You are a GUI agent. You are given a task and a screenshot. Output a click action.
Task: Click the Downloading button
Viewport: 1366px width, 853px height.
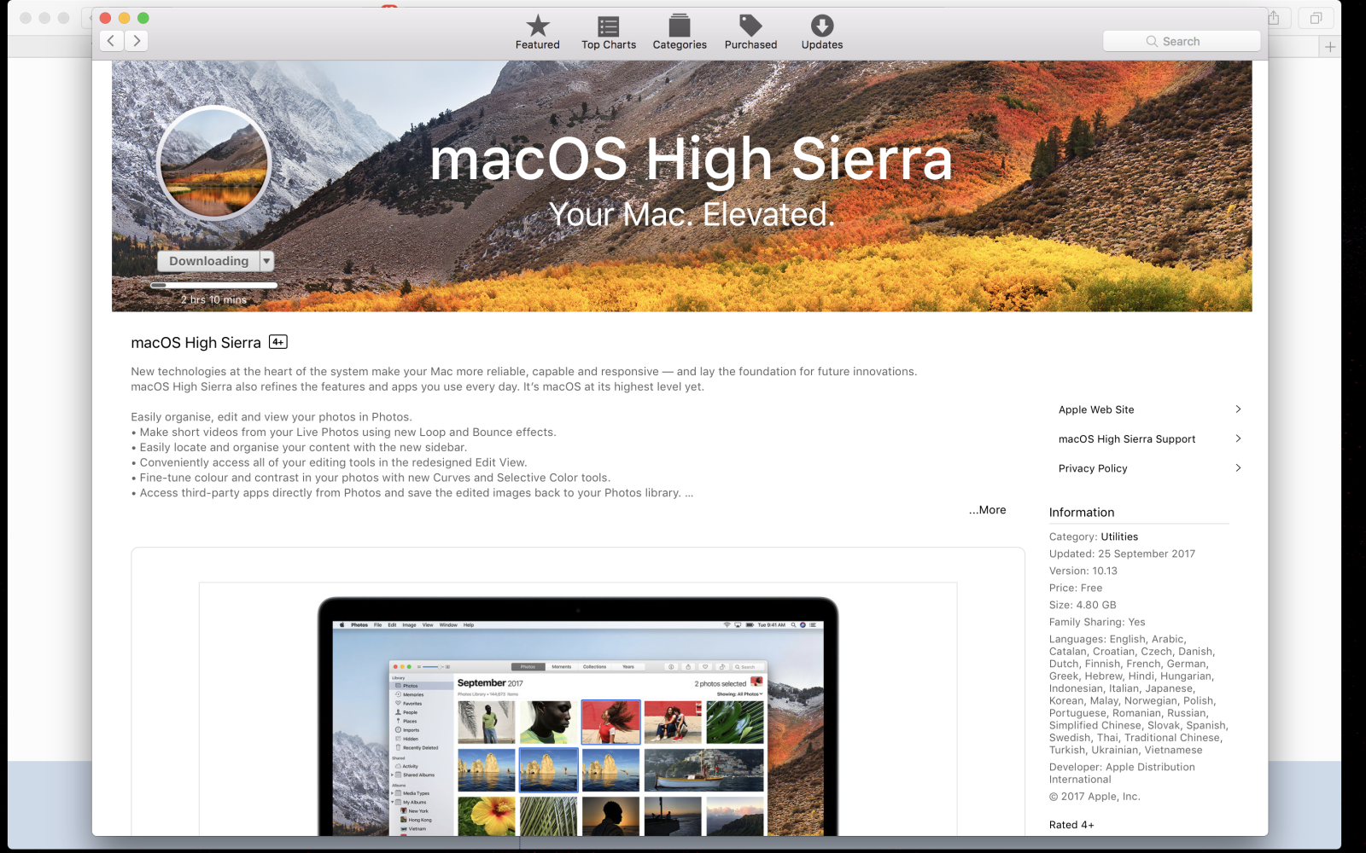click(208, 261)
